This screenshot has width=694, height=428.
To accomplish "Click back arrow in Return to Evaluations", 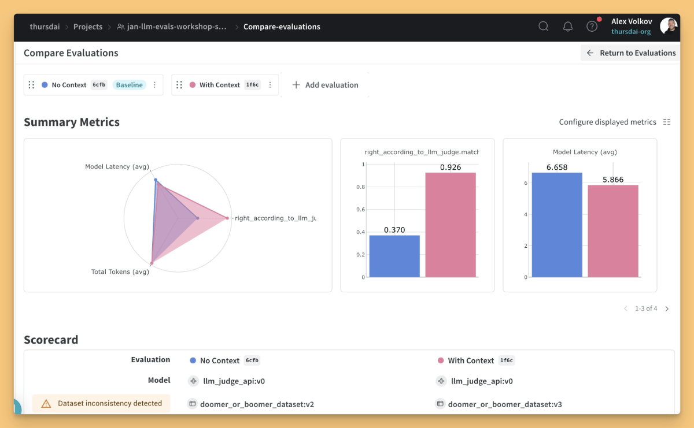I will tap(590, 53).
